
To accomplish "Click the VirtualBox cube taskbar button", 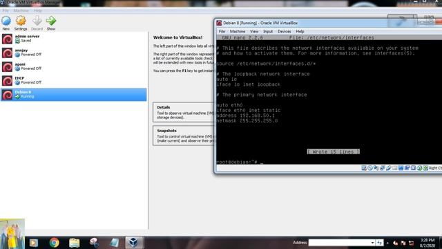I will pos(134,243).
